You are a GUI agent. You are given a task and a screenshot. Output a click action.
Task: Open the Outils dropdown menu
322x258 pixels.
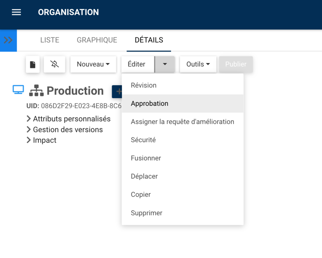[x=198, y=64]
